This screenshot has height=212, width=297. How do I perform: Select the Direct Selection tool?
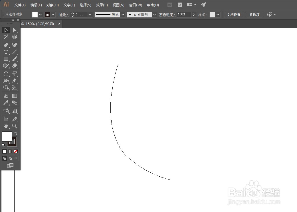click(15, 30)
